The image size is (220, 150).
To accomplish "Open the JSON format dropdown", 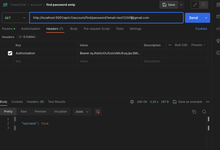I will (82, 112).
